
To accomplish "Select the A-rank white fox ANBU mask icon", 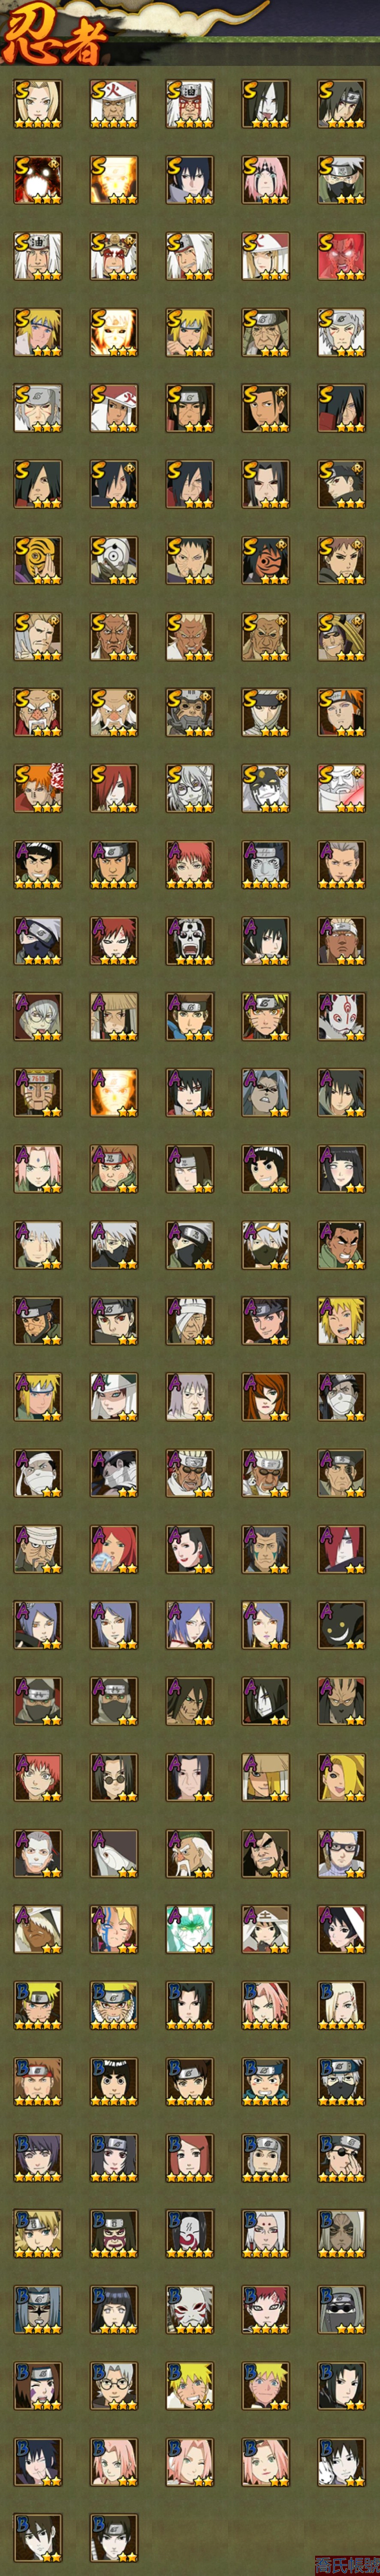I will pyautogui.click(x=341, y=1016).
